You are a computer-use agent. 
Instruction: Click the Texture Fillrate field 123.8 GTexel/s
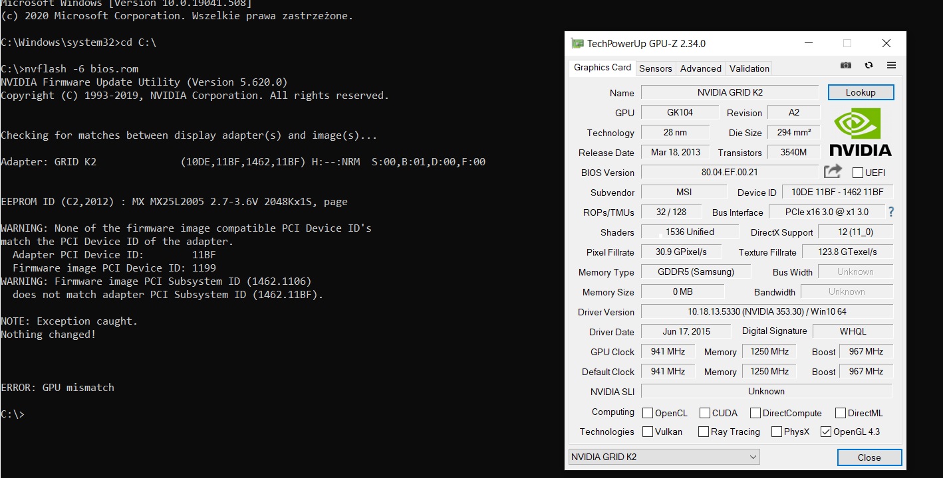click(x=847, y=252)
